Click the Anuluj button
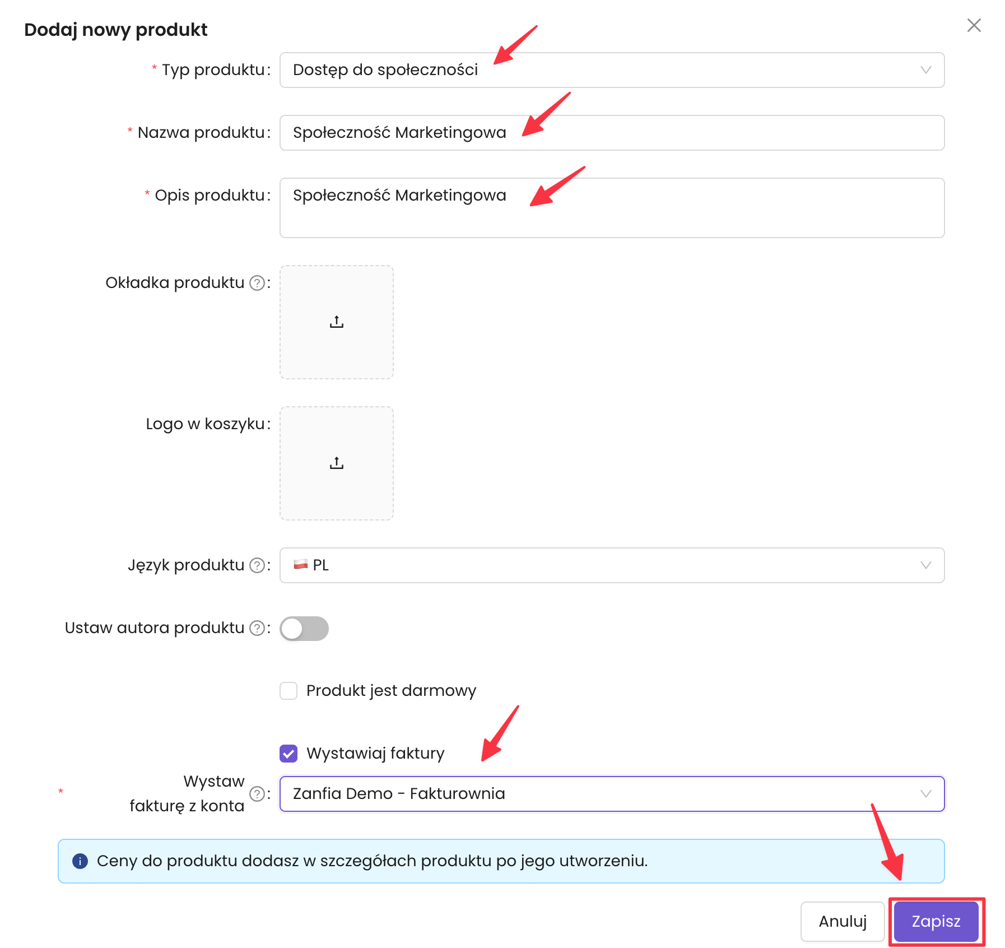Image resolution: width=1005 pixels, height=948 pixels. (x=842, y=922)
